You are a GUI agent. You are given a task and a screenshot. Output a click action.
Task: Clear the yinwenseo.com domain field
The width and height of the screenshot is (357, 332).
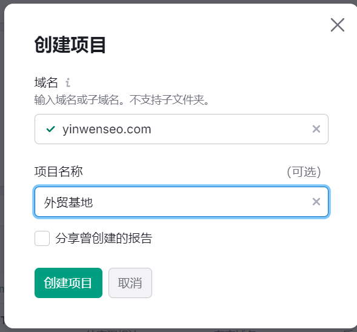(316, 129)
